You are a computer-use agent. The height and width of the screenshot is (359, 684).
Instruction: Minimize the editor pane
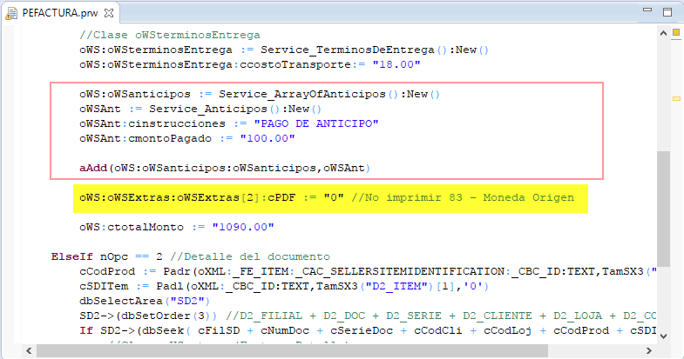pos(647,10)
